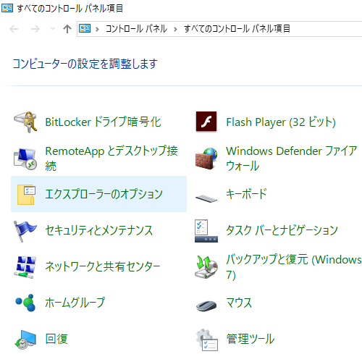Screen dimensions: 362x354
Task: Click the Flash Player red icon
Action: click(206, 122)
